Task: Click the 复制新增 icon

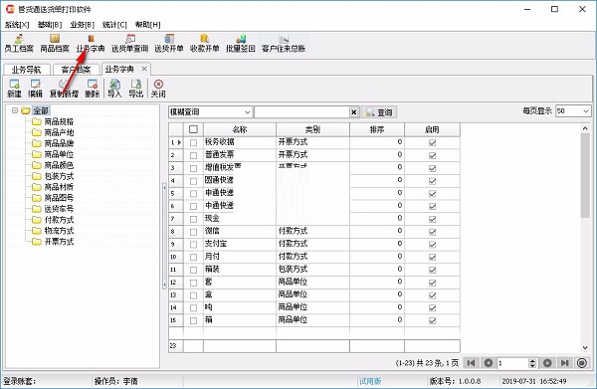Action: coord(64,89)
